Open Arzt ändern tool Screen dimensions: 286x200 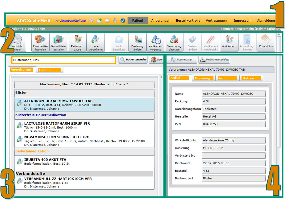pyautogui.click(x=229, y=42)
